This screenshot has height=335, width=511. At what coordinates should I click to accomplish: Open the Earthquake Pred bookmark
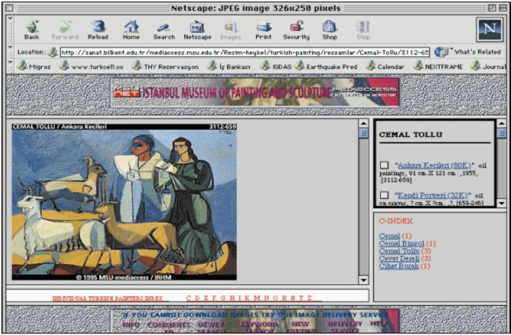point(326,66)
